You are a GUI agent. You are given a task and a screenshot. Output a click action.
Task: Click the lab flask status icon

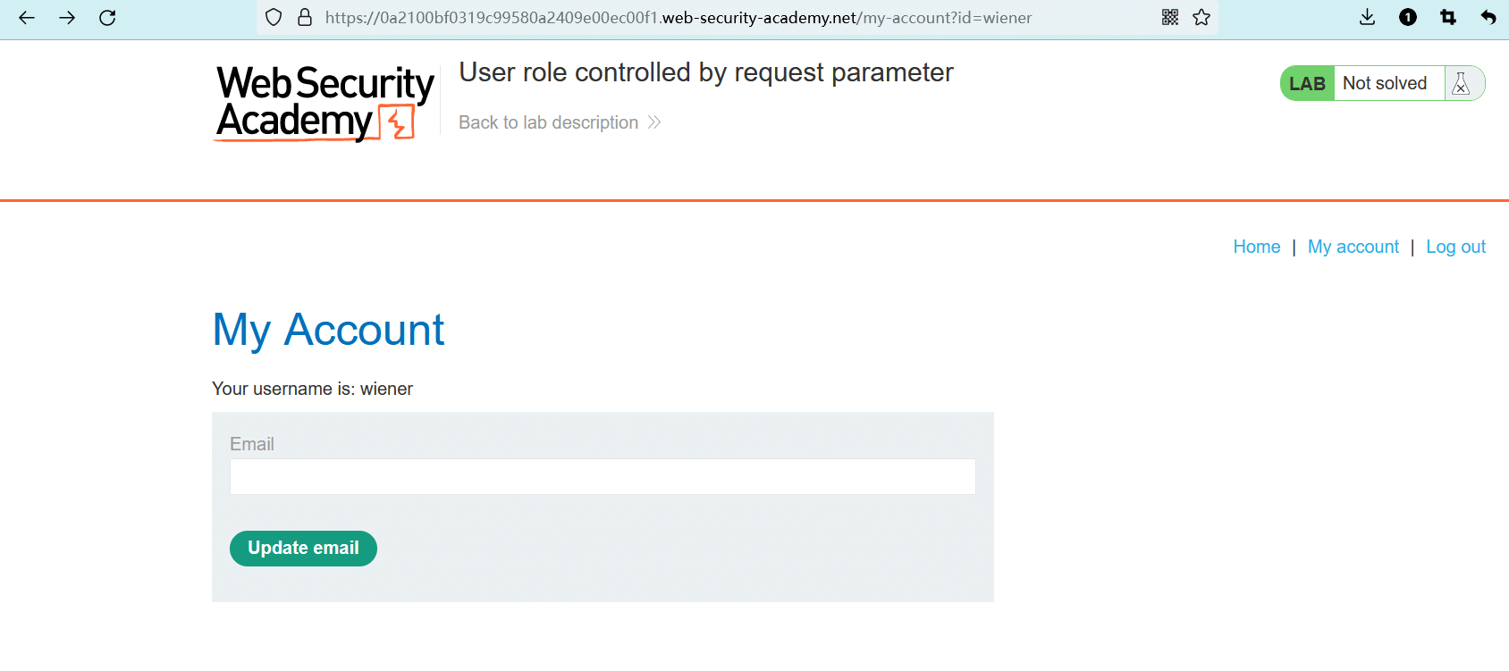pyautogui.click(x=1462, y=83)
